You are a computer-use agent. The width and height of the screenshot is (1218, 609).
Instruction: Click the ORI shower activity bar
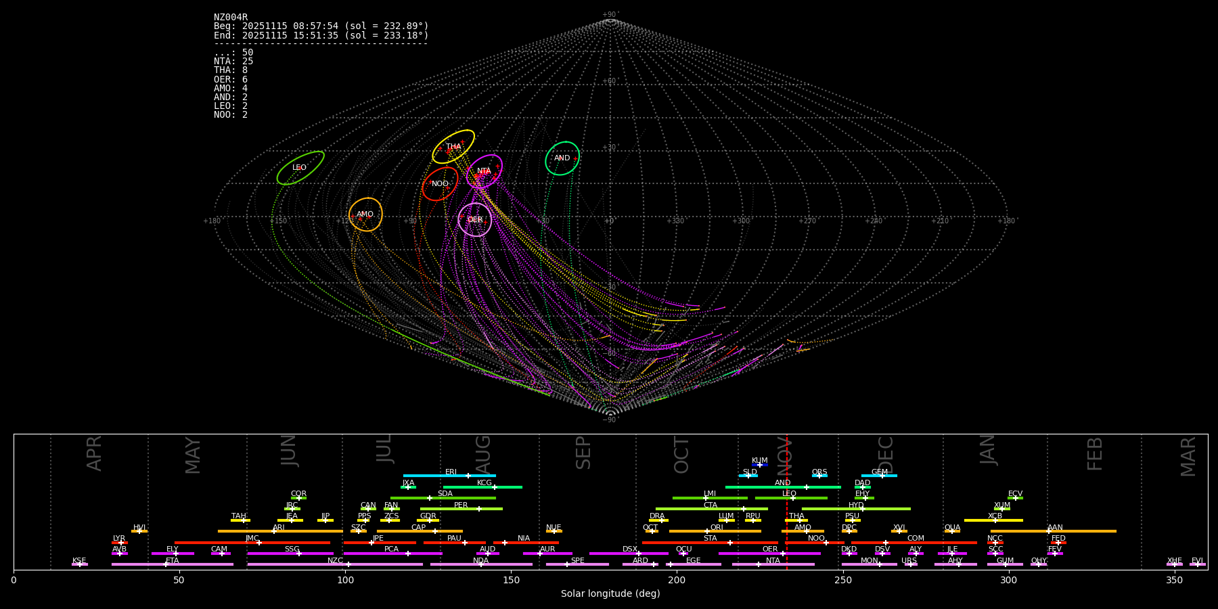click(715, 531)
